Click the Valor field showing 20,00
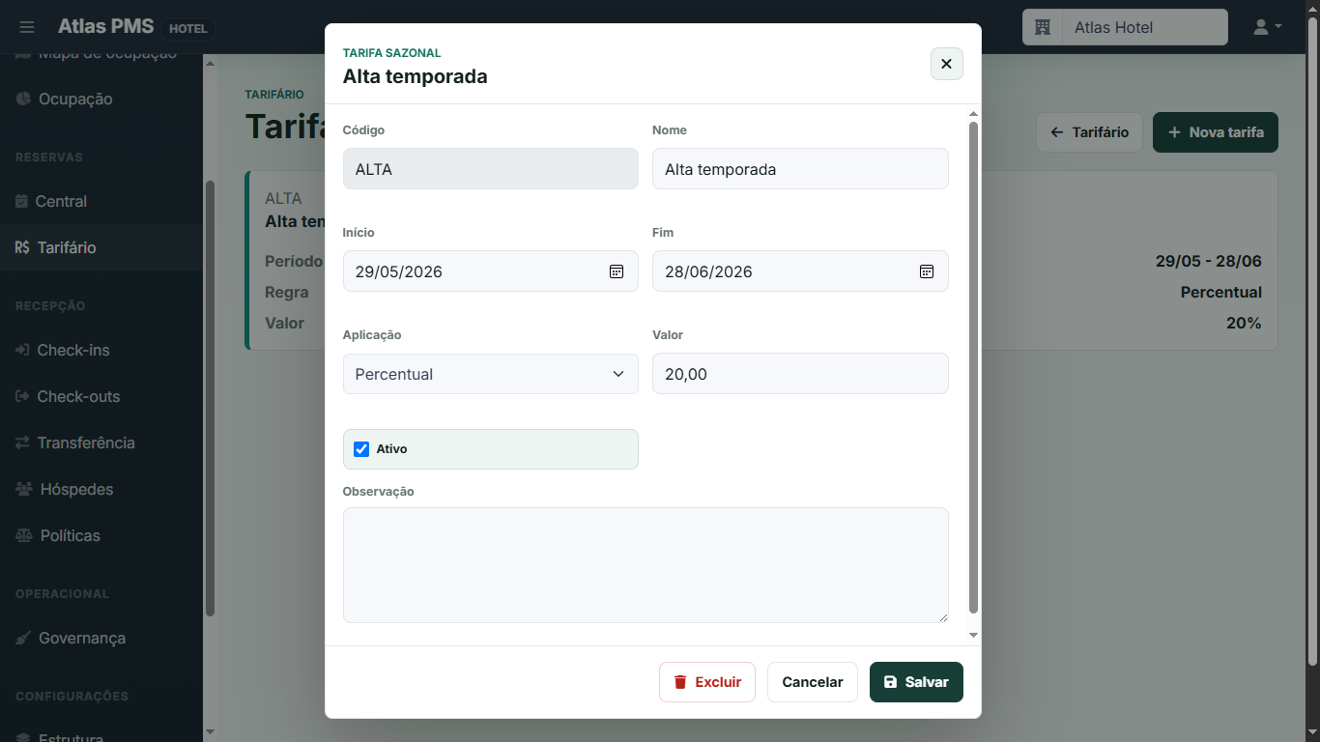This screenshot has width=1320, height=742. (800, 374)
